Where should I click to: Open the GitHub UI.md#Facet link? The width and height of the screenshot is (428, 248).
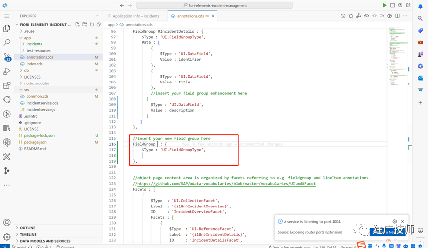(x=226, y=184)
